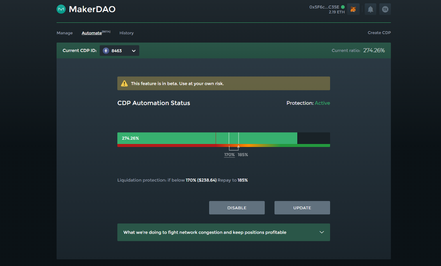
Task: Switch to the Manage tab
Action: coord(65,33)
